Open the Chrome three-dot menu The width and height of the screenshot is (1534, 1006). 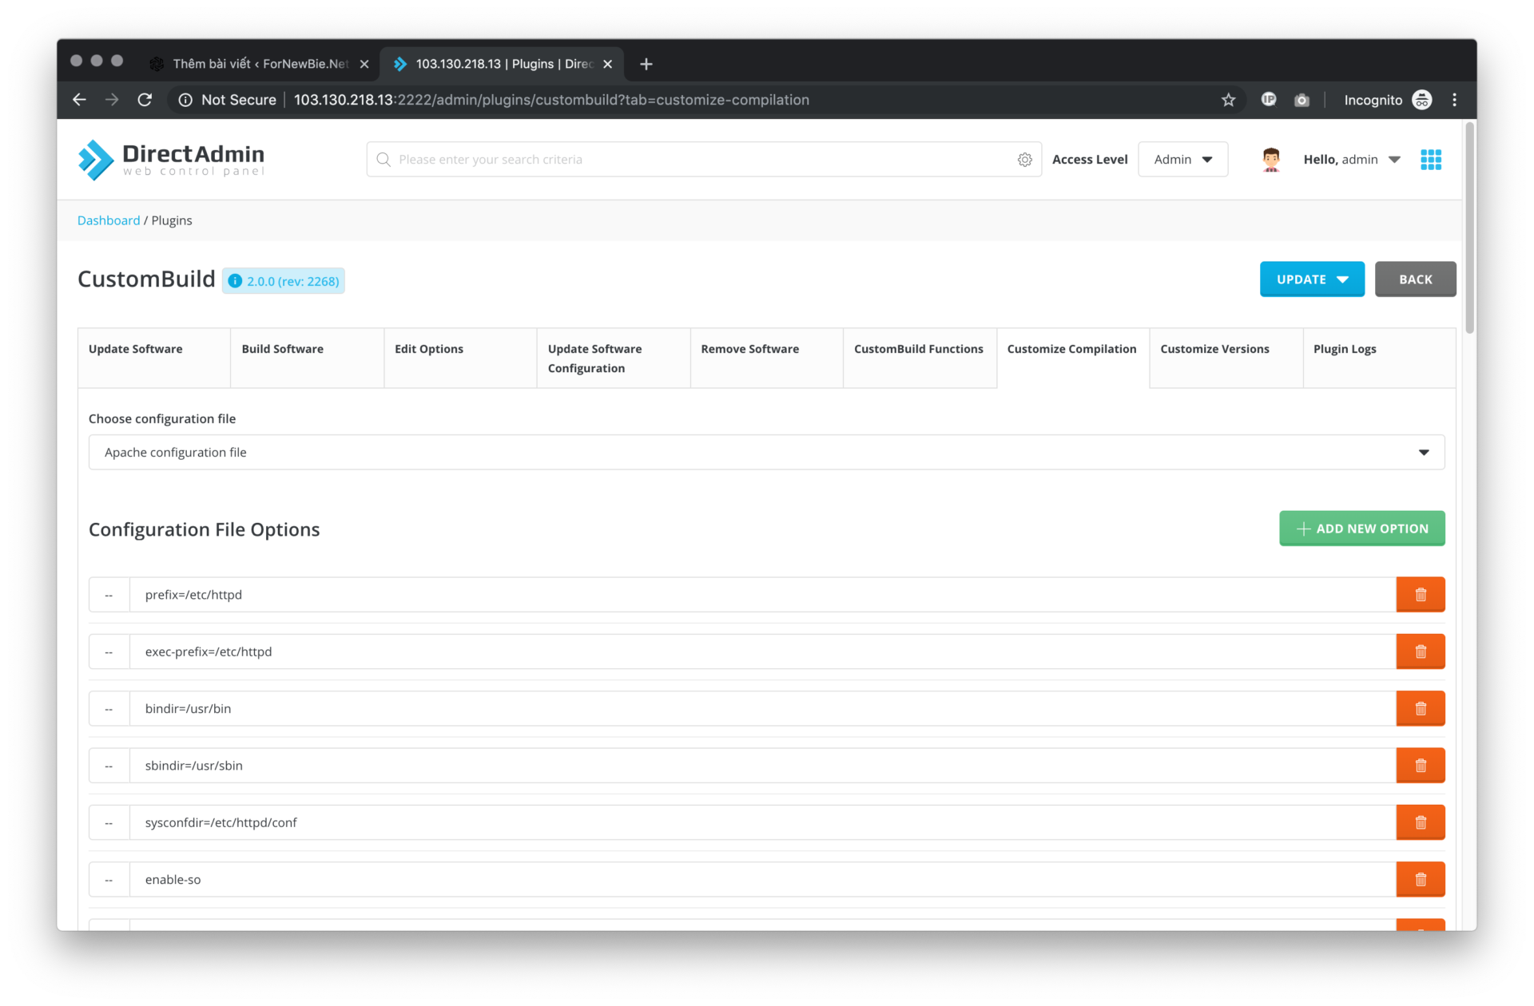[x=1454, y=100]
